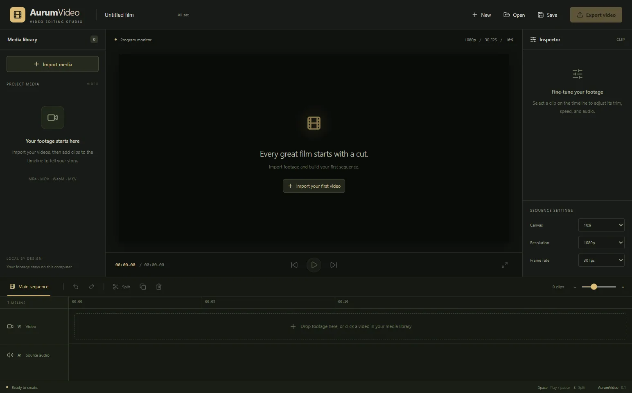This screenshot has height=393, width=632.
Task: Play the sequence preview
Action: pyautogui.click(x=314, y=265)
